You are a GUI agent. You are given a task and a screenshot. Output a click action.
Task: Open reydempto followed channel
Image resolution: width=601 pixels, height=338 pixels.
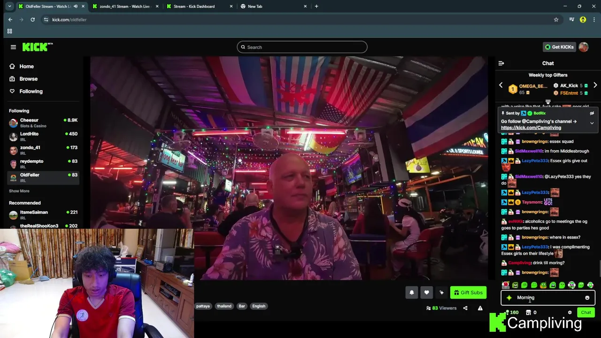click(43, 164)
